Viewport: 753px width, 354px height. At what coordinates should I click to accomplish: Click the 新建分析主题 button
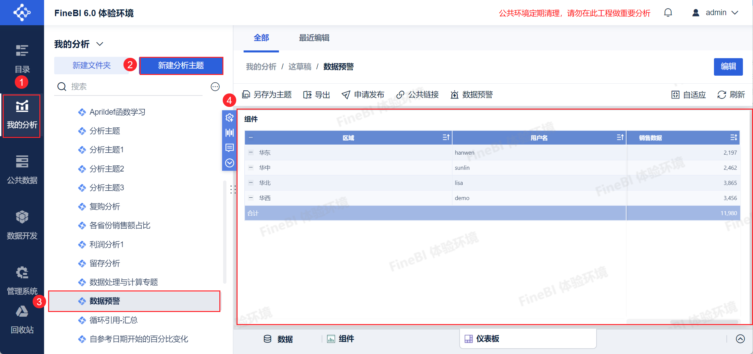click(x=181, y=66)
